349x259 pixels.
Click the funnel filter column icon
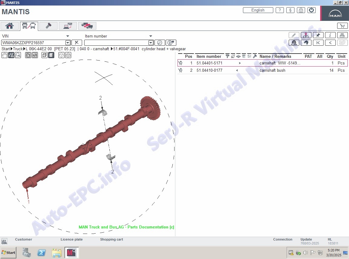[227, 57]
